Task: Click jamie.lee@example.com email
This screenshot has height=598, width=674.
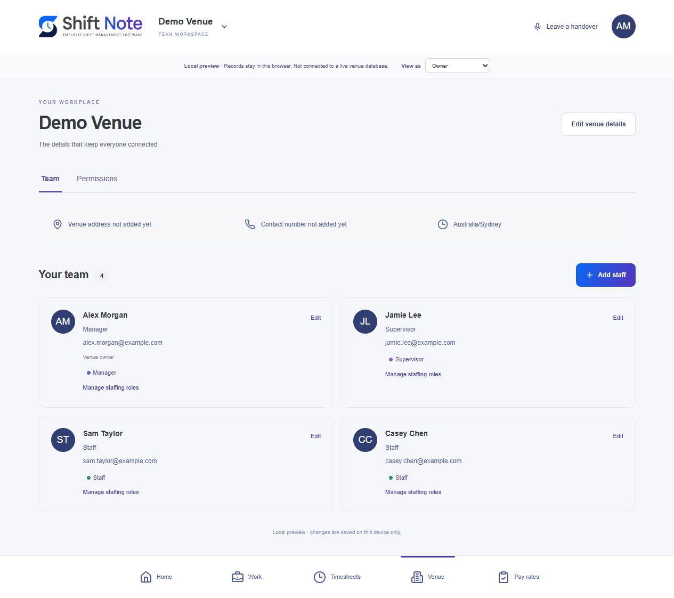Action: point(420,343)
